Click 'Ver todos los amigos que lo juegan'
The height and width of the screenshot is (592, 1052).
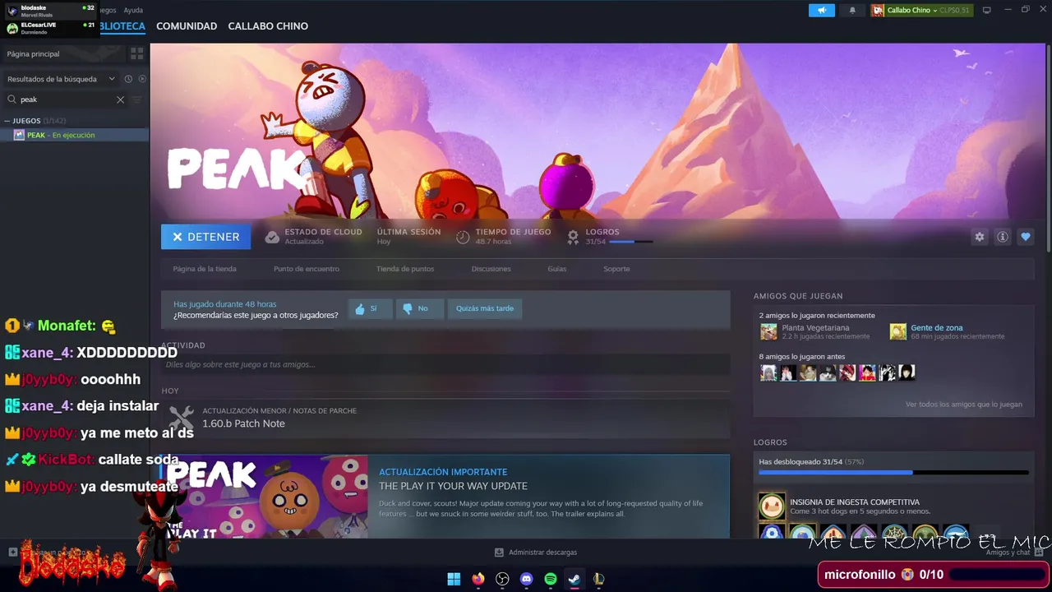963,405
